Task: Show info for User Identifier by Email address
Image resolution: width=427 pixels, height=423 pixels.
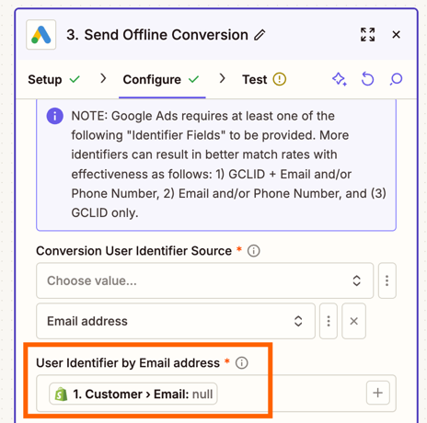Action: [242, 363]
